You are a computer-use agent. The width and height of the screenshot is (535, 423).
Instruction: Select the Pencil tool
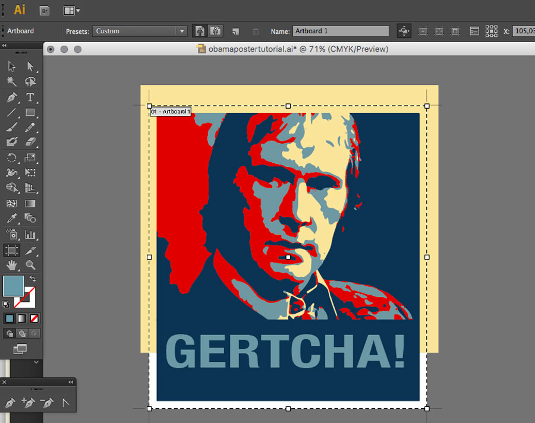pyautogui.click(x=30, y=127)
